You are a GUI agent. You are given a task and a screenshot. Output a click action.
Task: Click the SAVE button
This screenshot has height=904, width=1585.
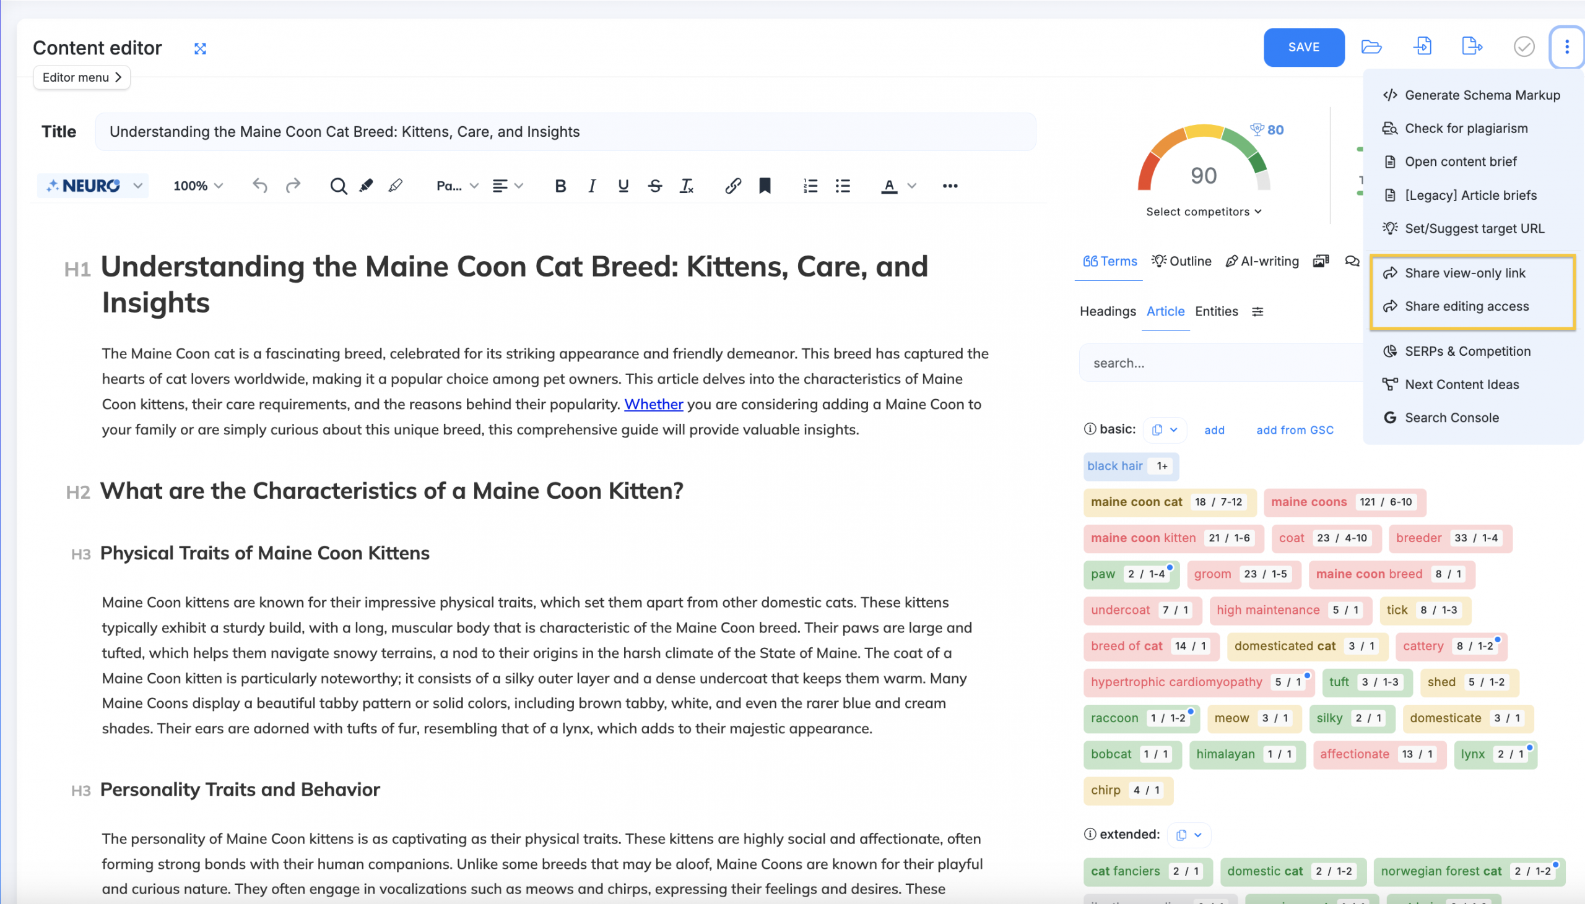[1303, 46]
